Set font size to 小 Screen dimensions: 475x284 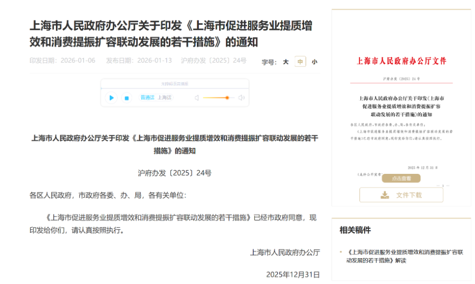(x=315, y=62)
